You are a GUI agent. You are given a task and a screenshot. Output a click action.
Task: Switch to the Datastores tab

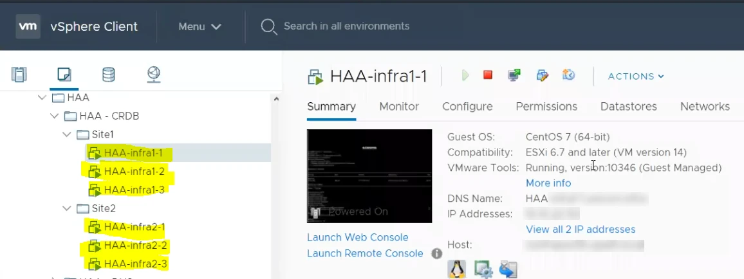tap(629, 107)
